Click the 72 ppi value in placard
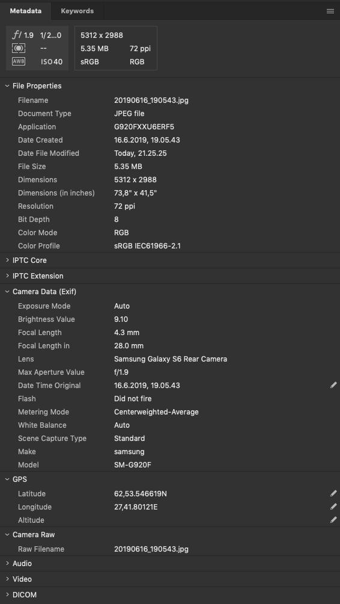Screen dimensions: 340x604 tap(140, 49)
